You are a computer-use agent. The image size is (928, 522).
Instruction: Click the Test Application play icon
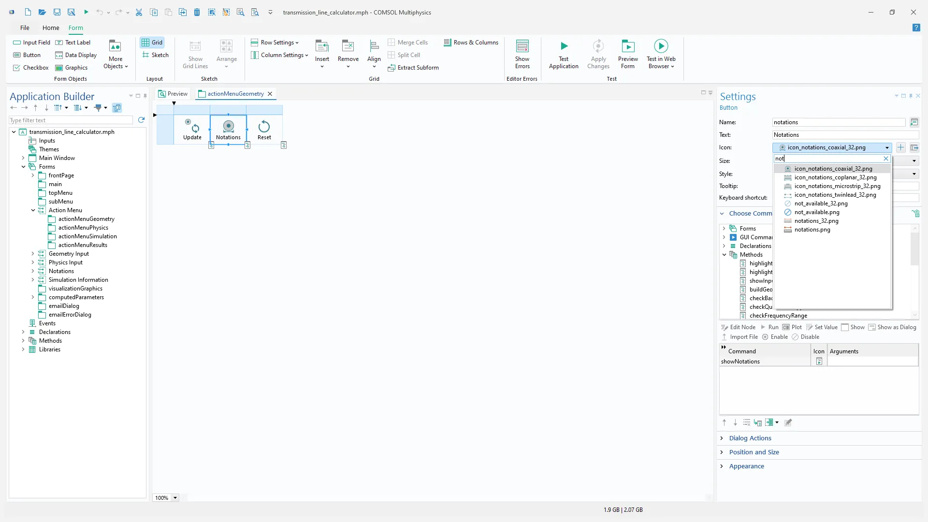point(564,46)
